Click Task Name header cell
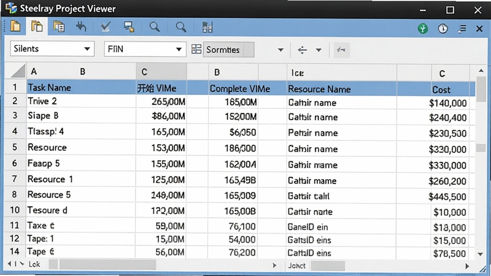The image size is (491, 276). coord(81,88)
